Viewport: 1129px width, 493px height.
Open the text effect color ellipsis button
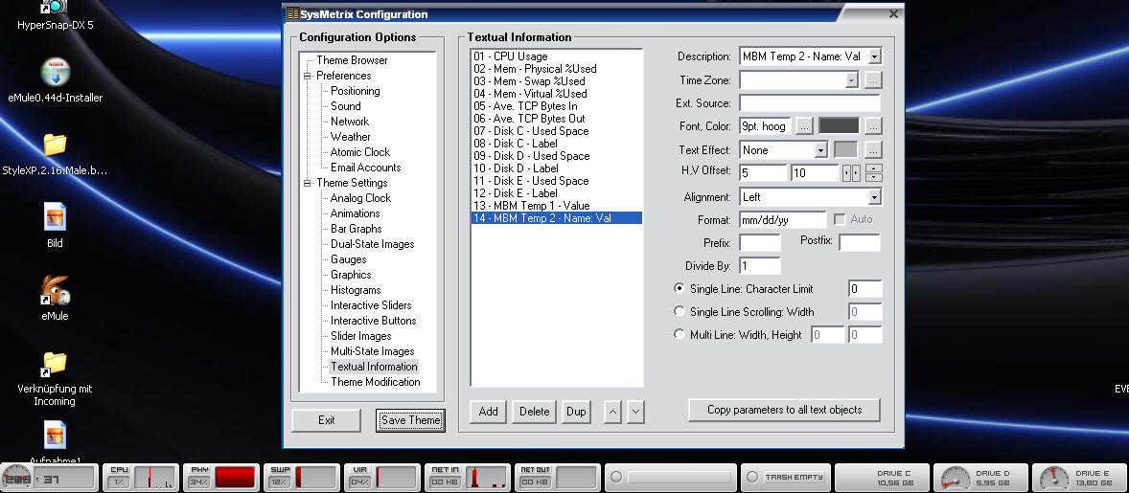[873, 150]
